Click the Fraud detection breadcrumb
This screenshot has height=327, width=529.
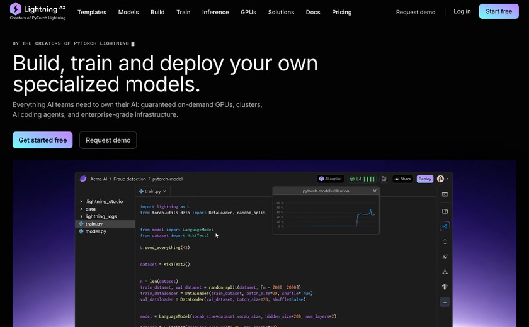click(130, 179)
